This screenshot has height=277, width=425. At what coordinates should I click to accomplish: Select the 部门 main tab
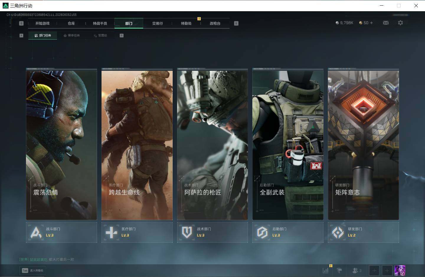click(129, 23)
